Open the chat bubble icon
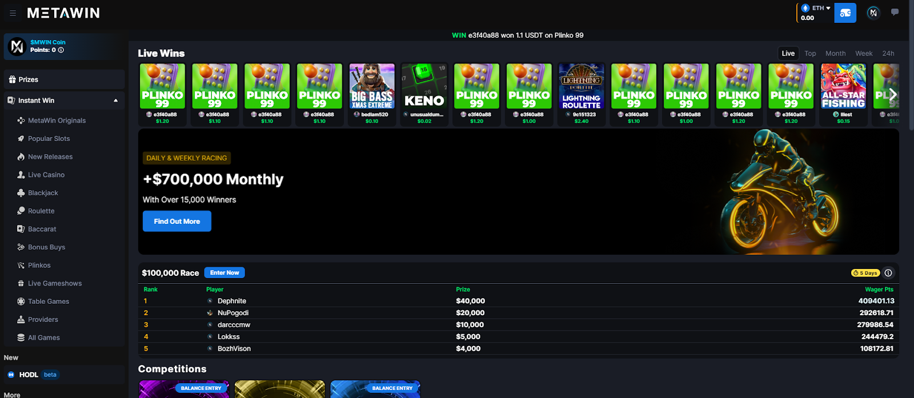 click(895, 12)
